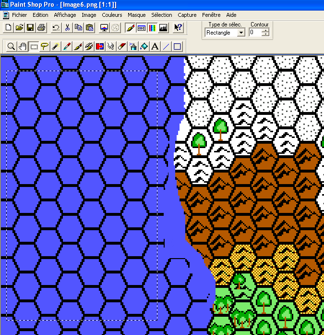Undo the last action with the Undo icon

pyautogui.click(x=56, y=27)
